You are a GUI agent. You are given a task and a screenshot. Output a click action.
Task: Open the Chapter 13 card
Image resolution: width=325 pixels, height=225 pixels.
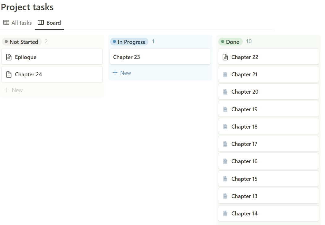268,196
